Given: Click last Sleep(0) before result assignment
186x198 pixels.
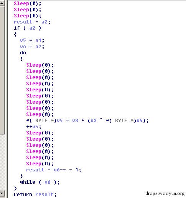Looking at the screenshot, I should click(40, 164).
